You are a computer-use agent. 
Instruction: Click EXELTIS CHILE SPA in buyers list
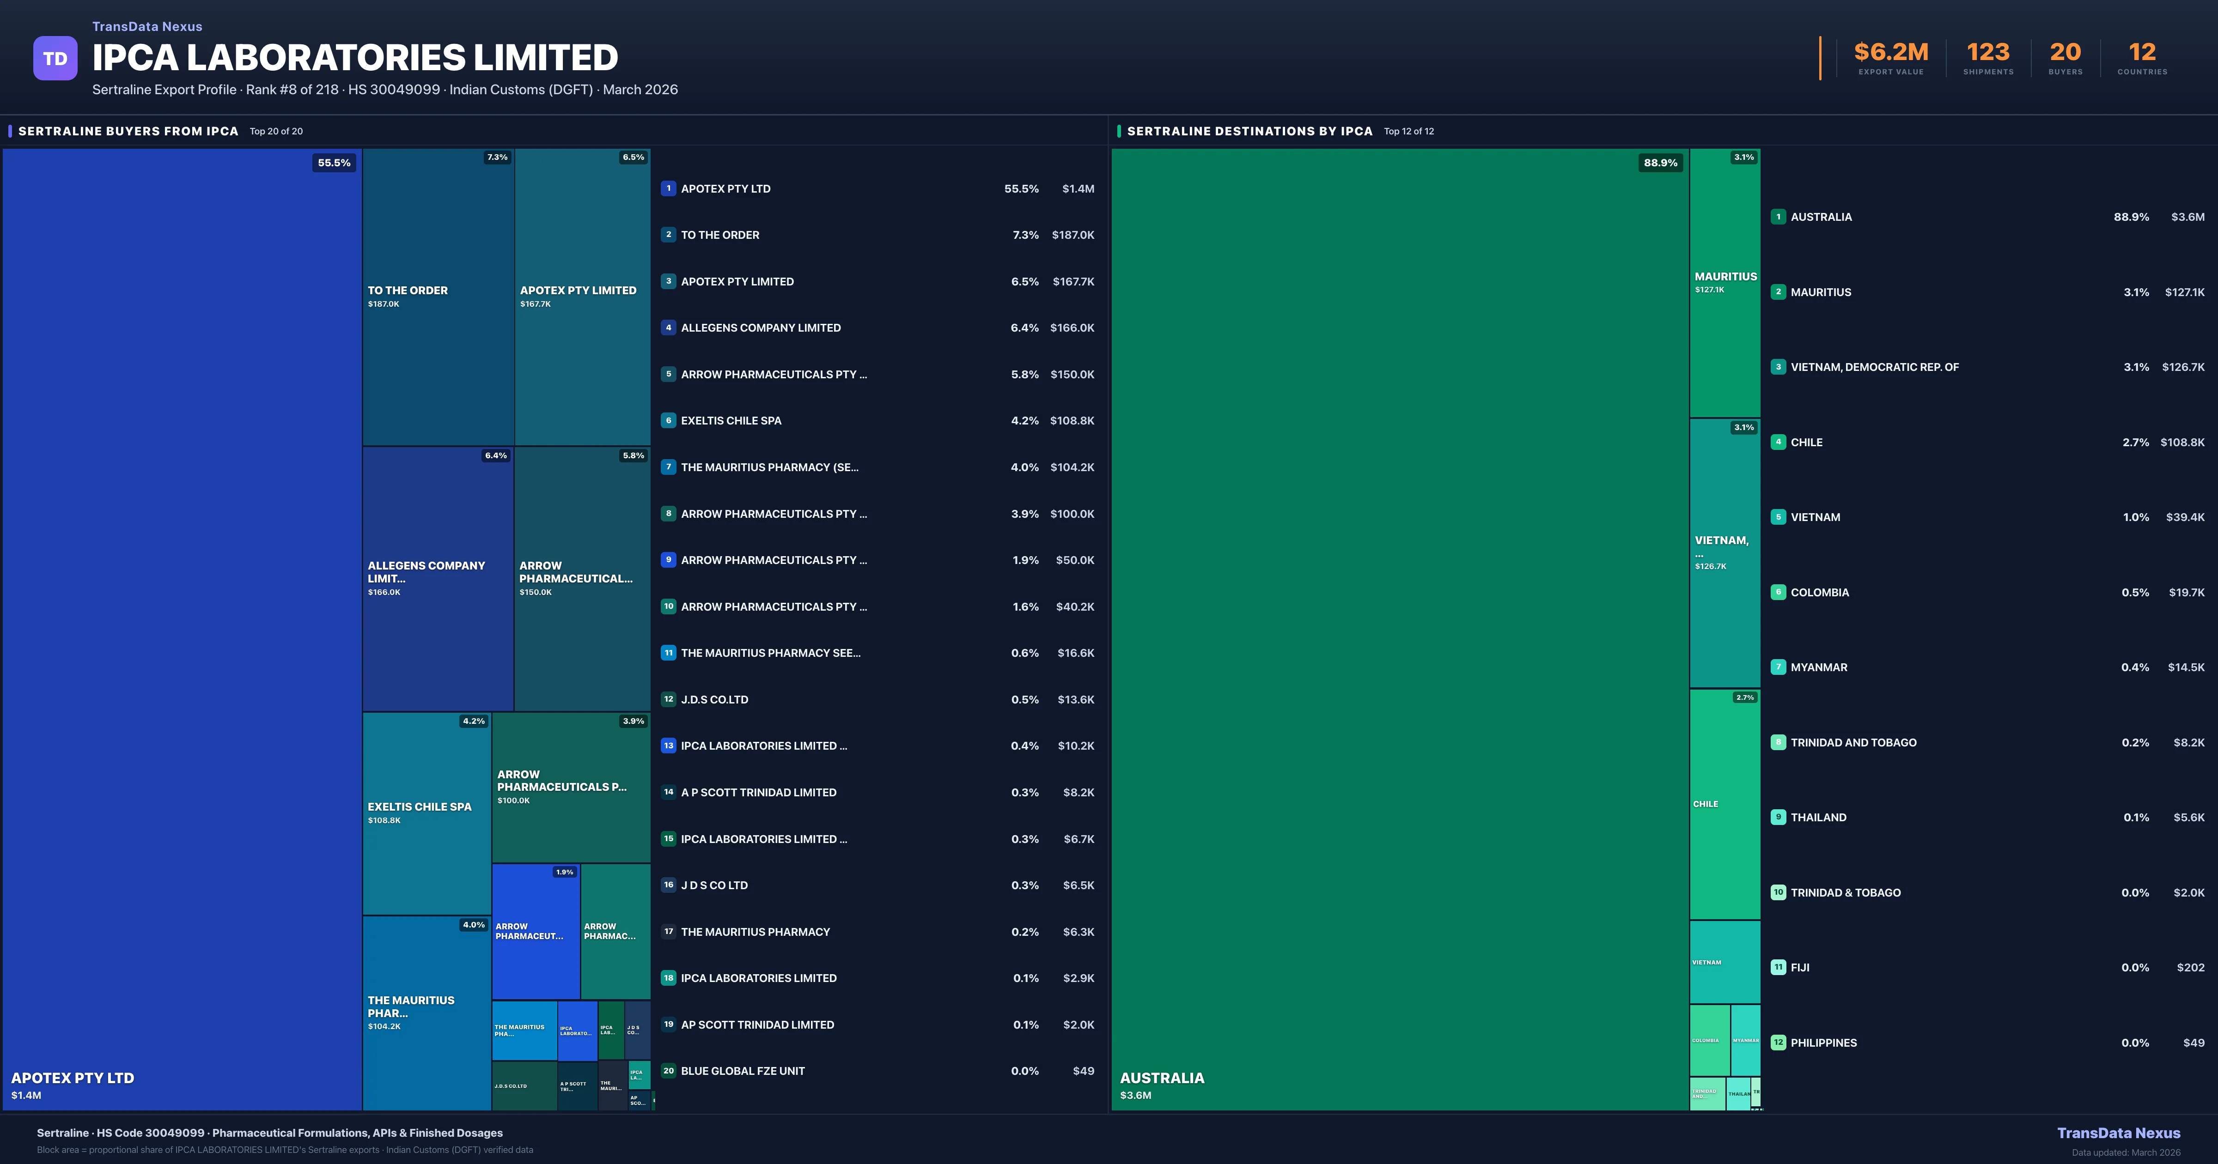point(731,421)
